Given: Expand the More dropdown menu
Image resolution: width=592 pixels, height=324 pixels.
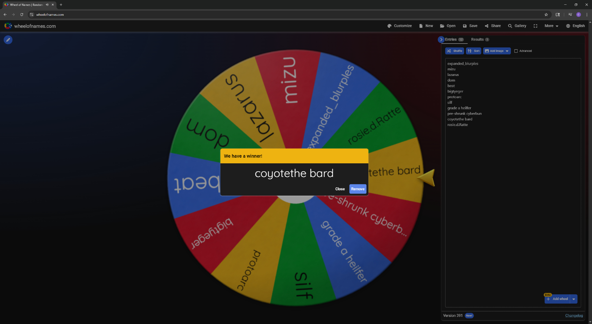Looking at the screenshot, I should (551, 26).
